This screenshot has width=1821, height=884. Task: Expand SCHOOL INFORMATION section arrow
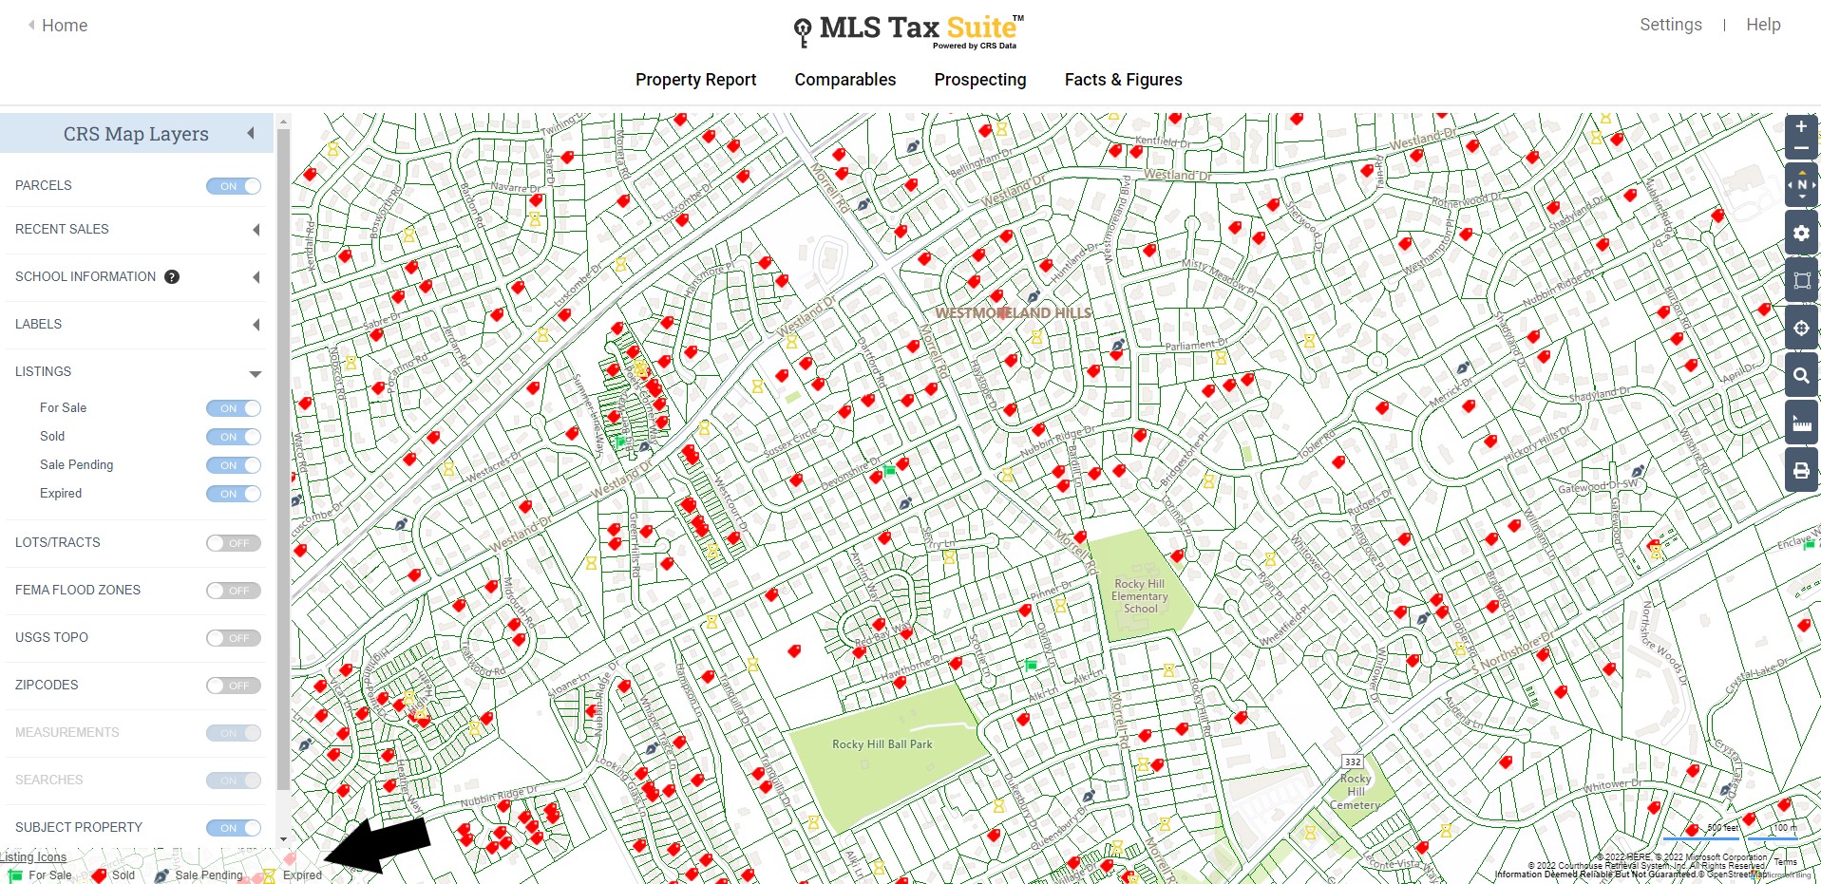(x=256, y=277)
